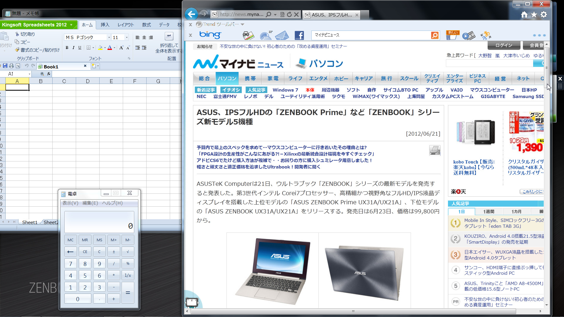Click browser Tools gear icon
The width and height of the screenshot is (564, 317).
coord(544,14)
